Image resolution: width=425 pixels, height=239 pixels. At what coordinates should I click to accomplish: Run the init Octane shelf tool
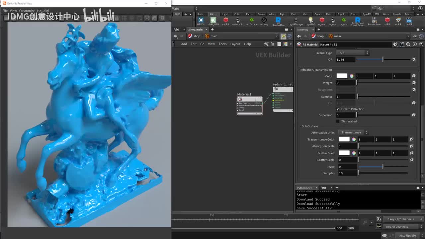tap(251, 22)
